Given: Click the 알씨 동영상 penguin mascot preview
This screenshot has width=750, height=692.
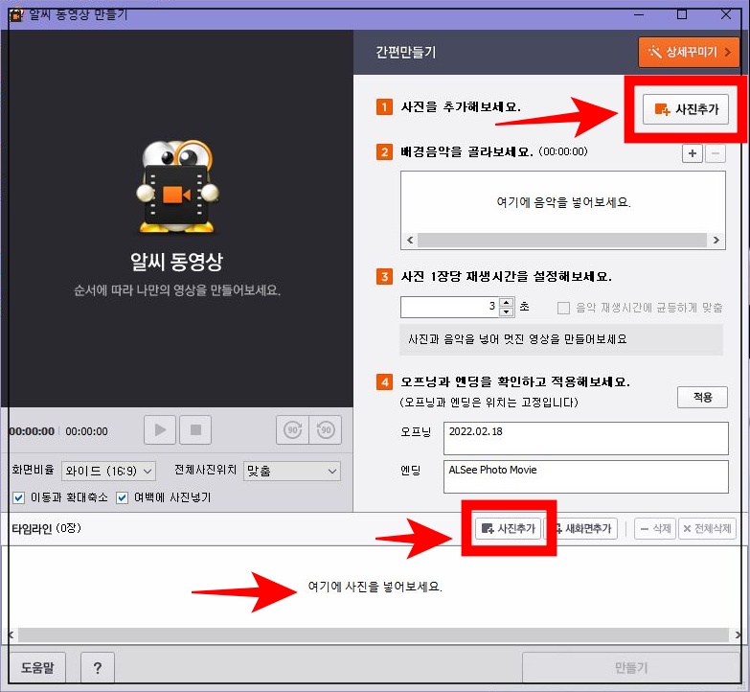Looking at the screenshot, I should pos(177,187).
